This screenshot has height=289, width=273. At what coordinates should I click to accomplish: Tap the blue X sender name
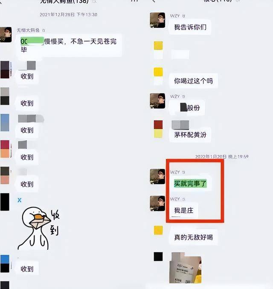tap(20, 200)
